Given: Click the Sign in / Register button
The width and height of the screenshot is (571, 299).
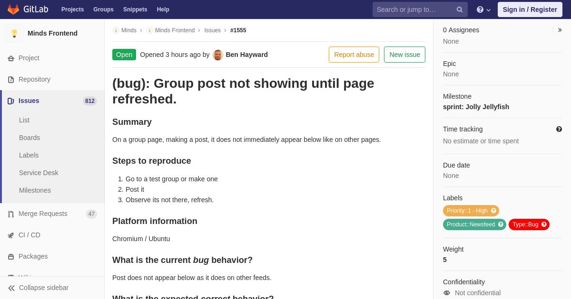Looking at the screenshot, I should [530, 9].
